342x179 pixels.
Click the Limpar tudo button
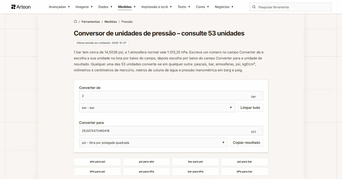pos(250,108)
